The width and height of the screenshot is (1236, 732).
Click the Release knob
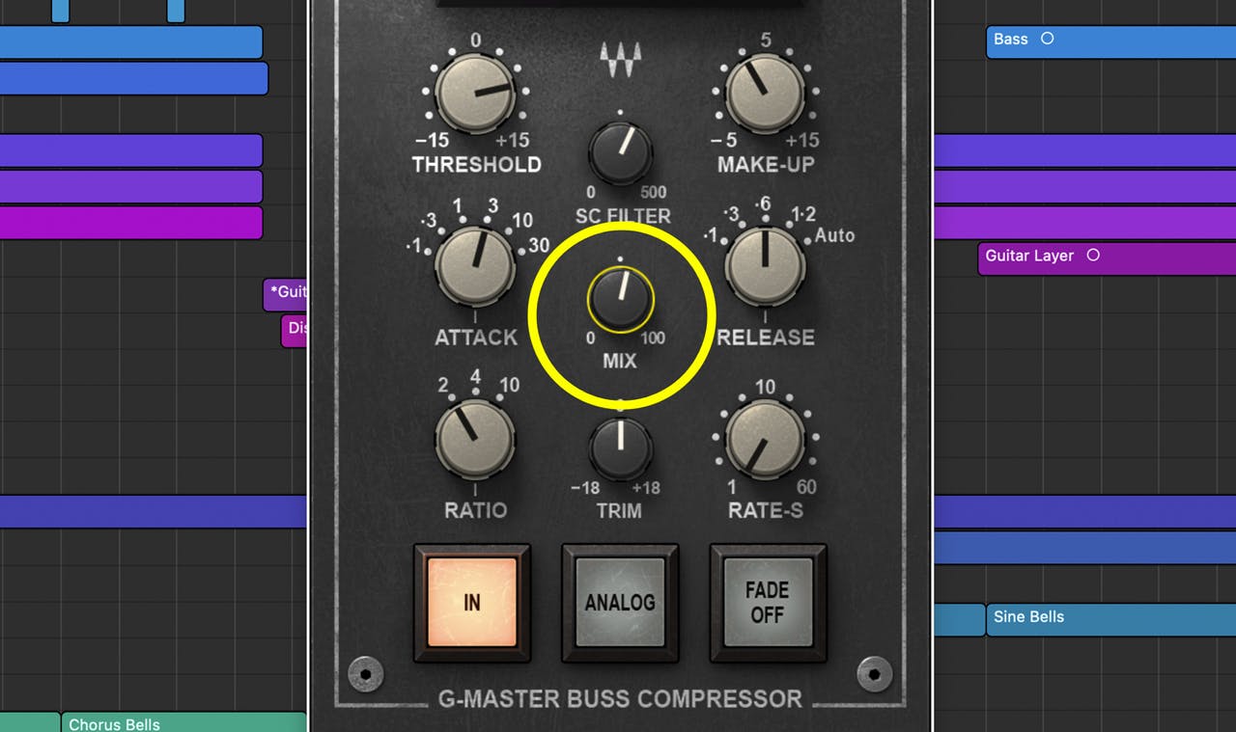click(x=765, y=267)
